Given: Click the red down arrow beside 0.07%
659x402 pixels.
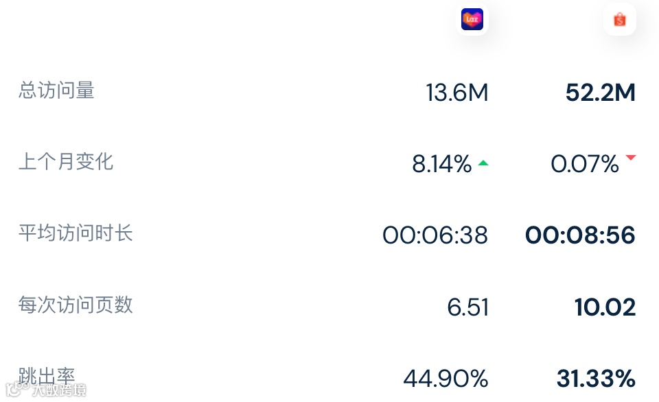Looking at the screenshot, I should (631, 158).
